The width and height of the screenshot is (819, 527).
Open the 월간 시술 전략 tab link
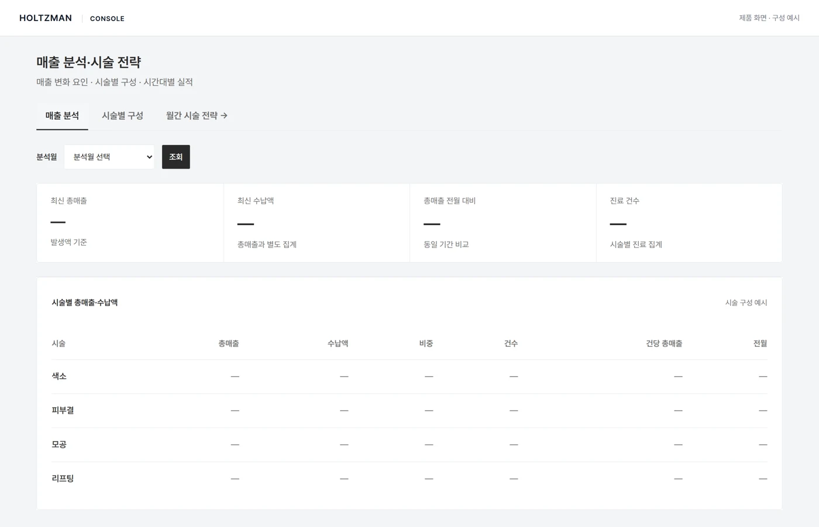(197, 116)
